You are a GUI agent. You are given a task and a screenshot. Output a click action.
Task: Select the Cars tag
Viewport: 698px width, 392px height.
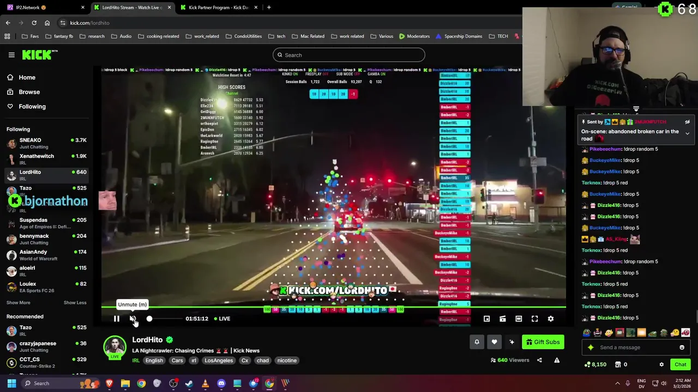[177, 360]
